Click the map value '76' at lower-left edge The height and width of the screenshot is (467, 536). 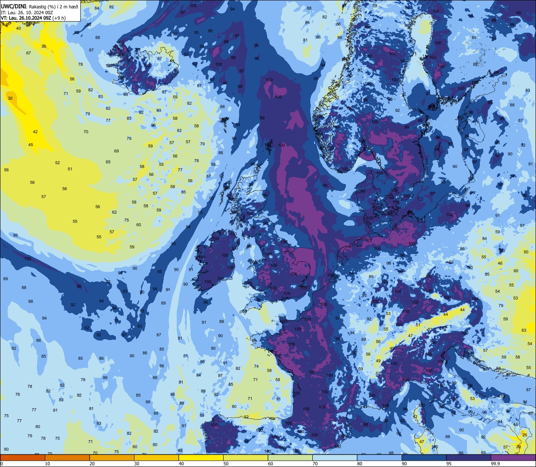coord(18,394)
